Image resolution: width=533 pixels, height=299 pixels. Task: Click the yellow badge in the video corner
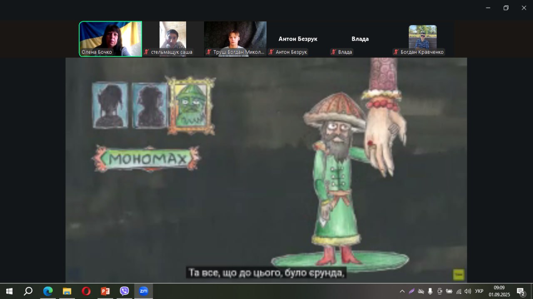click(x=458, y=274)
